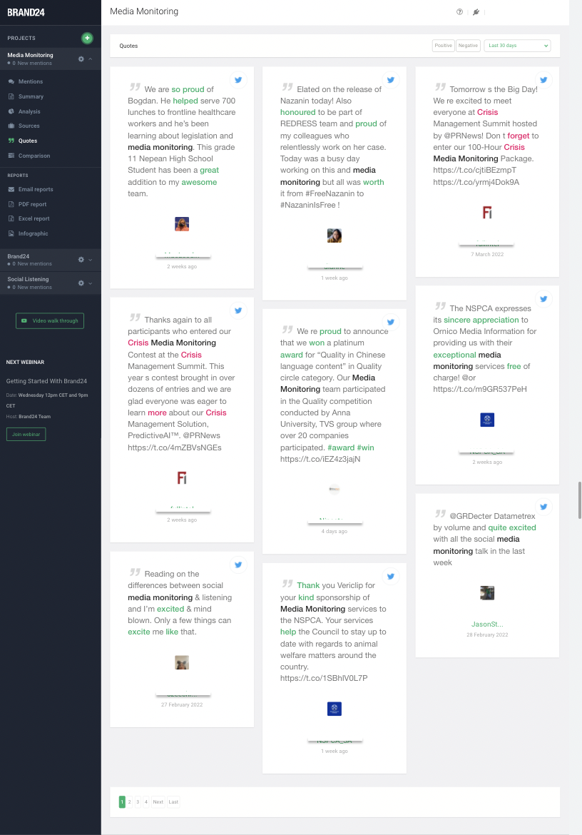Image resolution: width=582 pixels, height=835 pixels.
Task: Toggle the Negative sentiment filter
Action: [468, 46]
